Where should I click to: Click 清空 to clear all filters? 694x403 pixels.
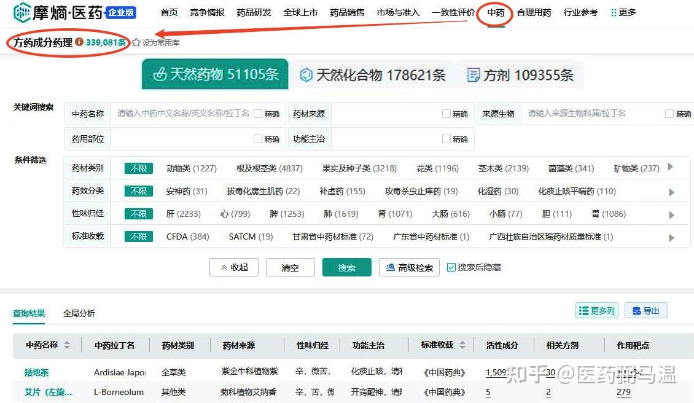[290, 267]
